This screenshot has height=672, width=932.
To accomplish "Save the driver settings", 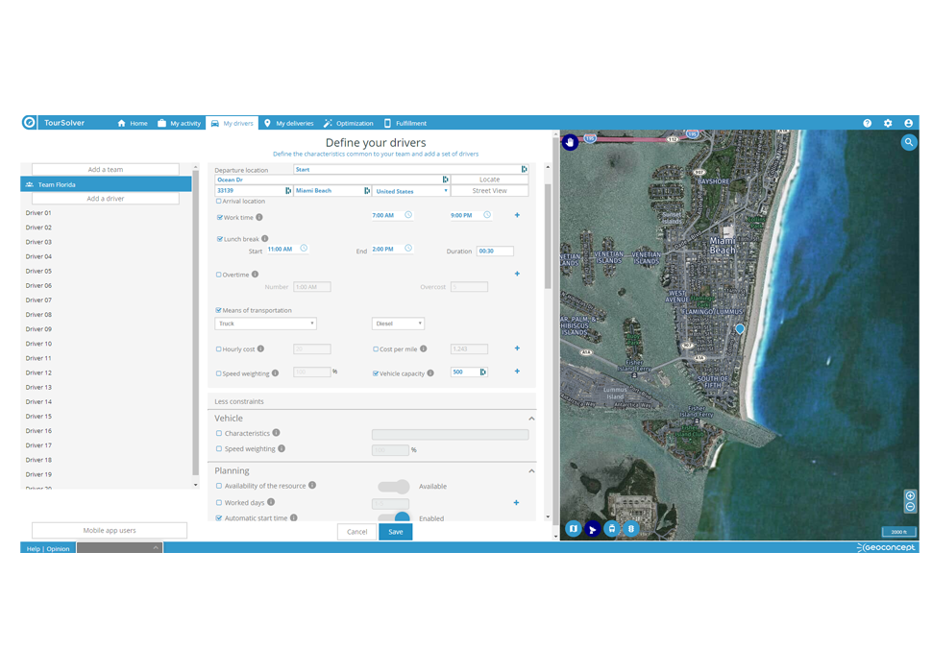I will click(395, 531).
